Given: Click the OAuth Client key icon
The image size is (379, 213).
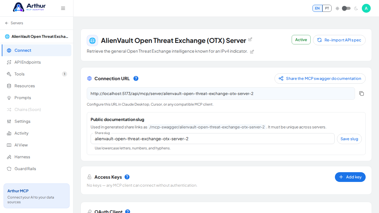Looking at the screenshot, I should pyautogui.click(x=89, y=212).
